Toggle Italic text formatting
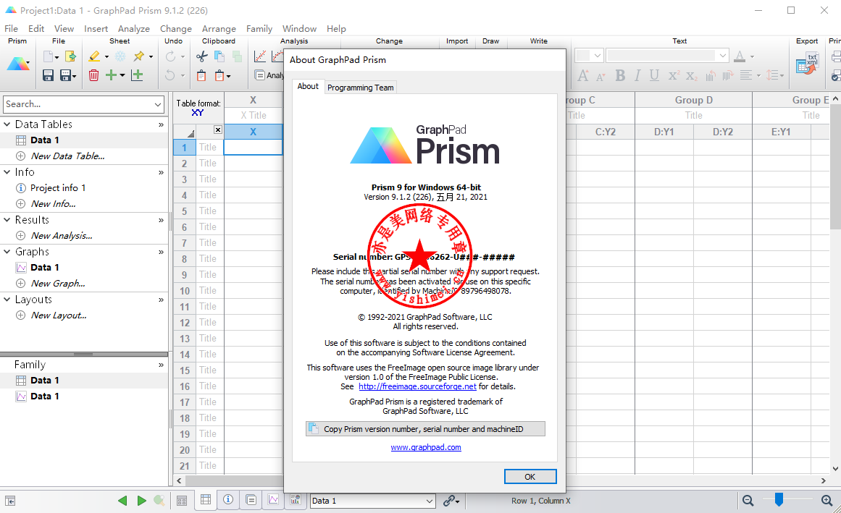 coord(637,75)
